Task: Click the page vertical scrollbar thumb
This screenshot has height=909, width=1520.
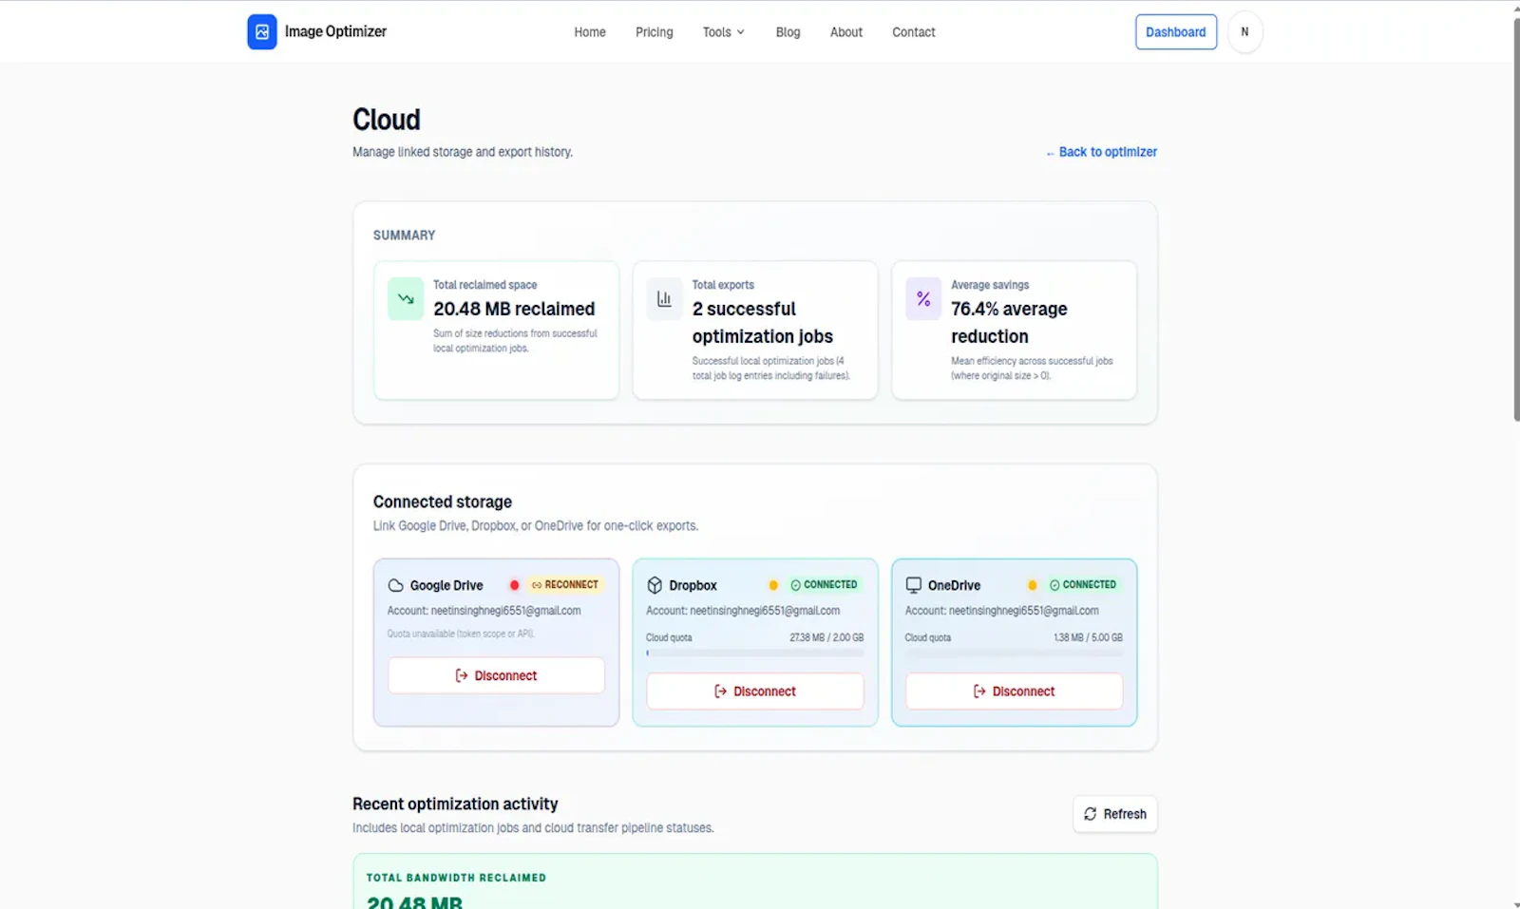Action: click(x=1516, y=218)
